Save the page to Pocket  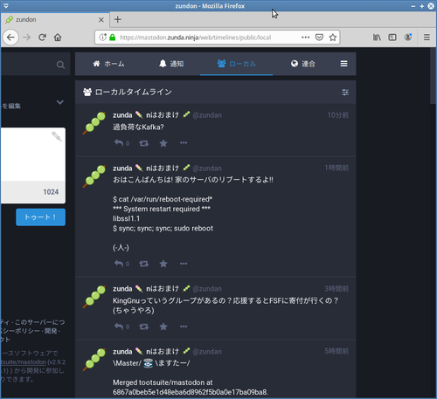[x=319, y=38]
